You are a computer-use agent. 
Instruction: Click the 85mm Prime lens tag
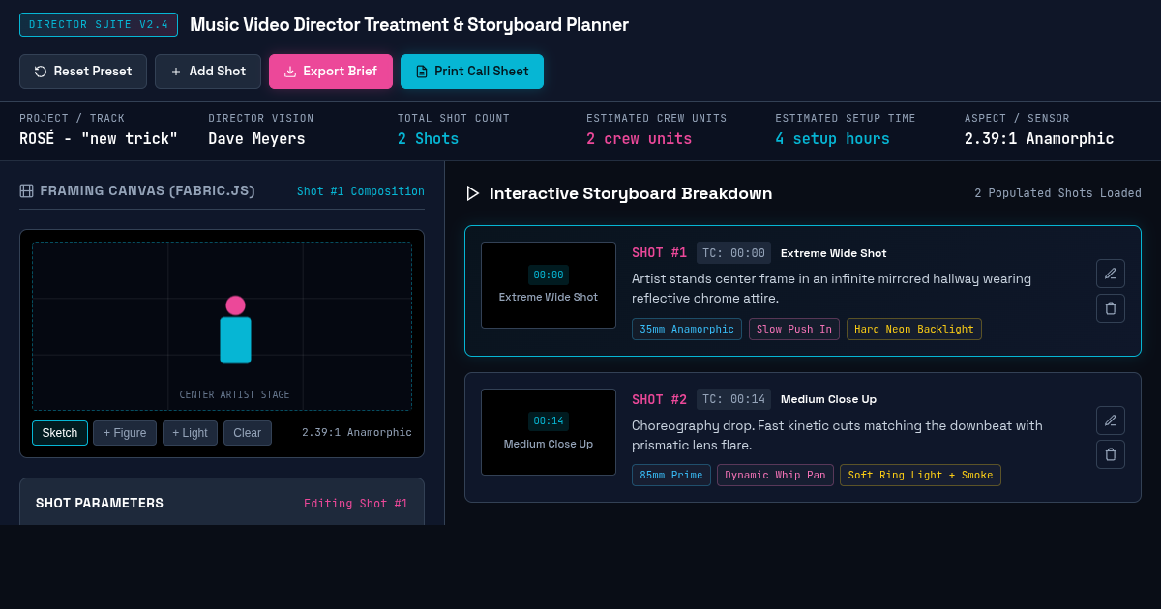(671, 475)
